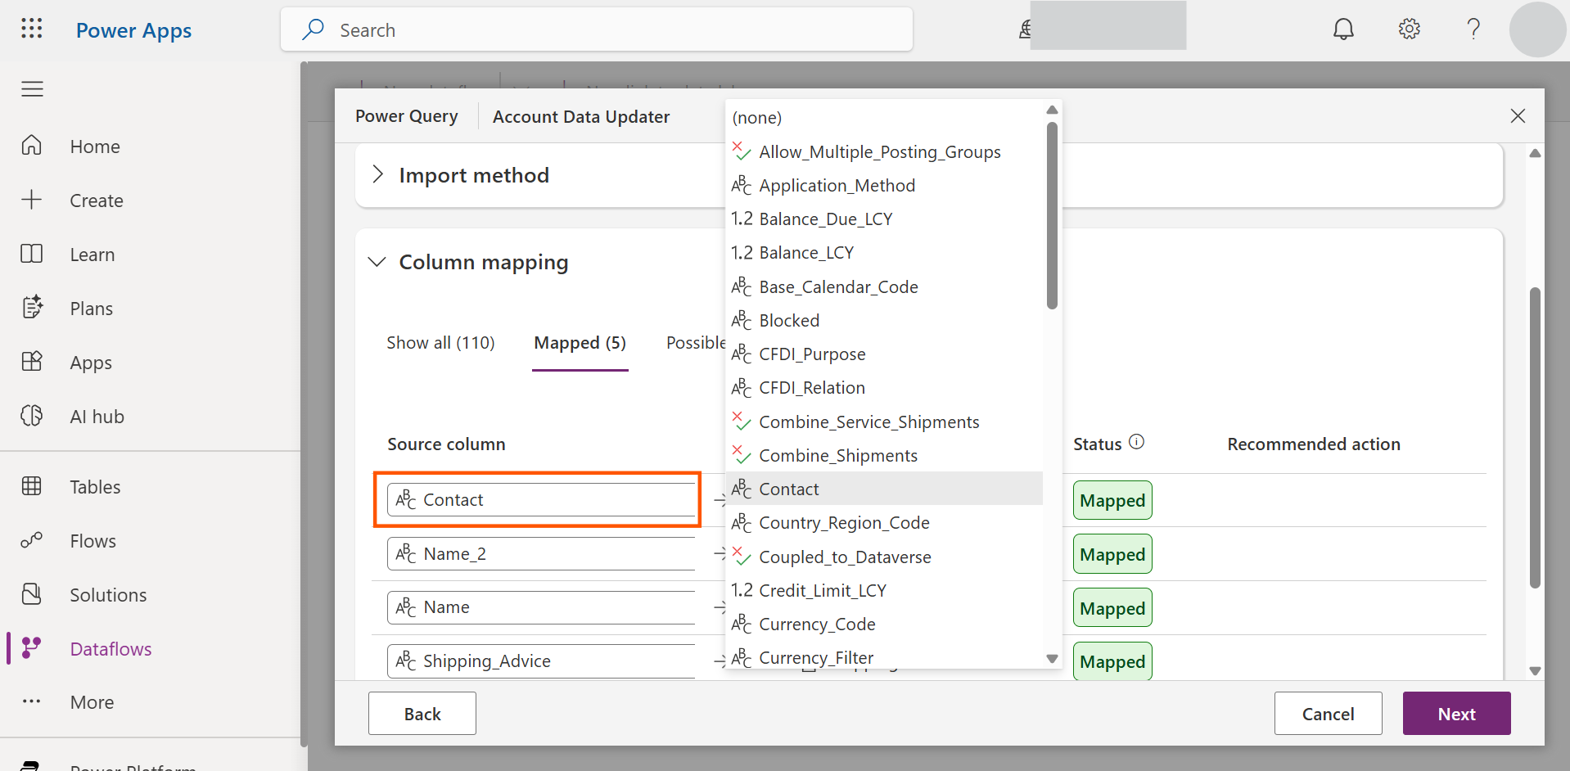
Task: Switch to Show all (110) tab
Action: point(440,343)
